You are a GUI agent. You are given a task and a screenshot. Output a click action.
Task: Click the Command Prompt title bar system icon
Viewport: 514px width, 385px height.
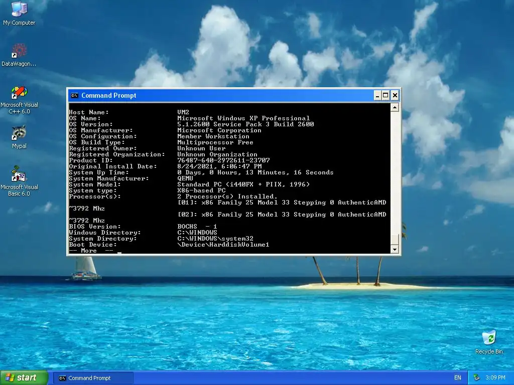coord(74,96)
